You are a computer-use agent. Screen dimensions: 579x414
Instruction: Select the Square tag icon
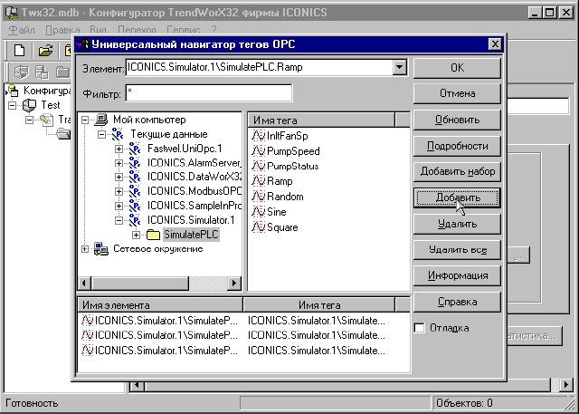click(x=259, y=227)
